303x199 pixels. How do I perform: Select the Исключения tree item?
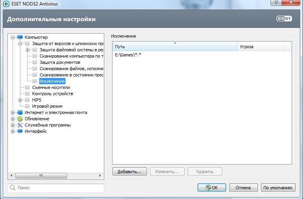tap(52, 81)
